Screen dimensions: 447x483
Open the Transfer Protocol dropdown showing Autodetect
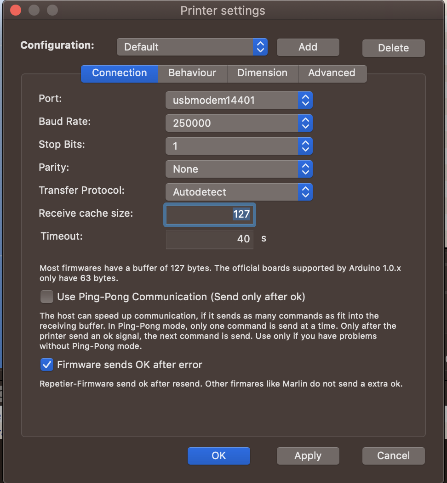tap(239, 192)
